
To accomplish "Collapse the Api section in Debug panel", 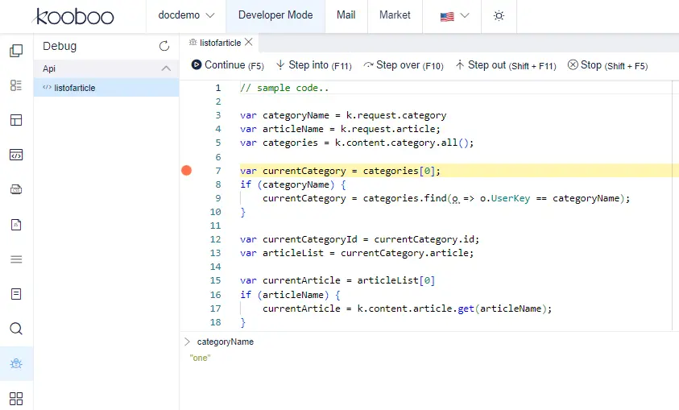I will click(x=166, y=68).
